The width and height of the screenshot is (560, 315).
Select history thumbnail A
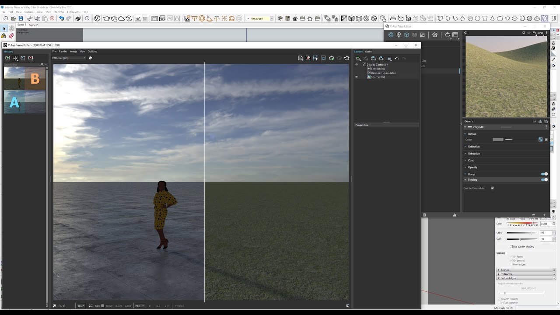click(x=25, y=102)
